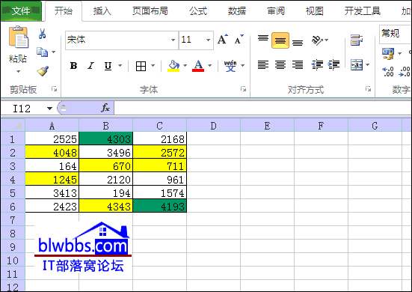Select column D header
Viewport: 412px width, 292px height.
[x=213, y=126]
